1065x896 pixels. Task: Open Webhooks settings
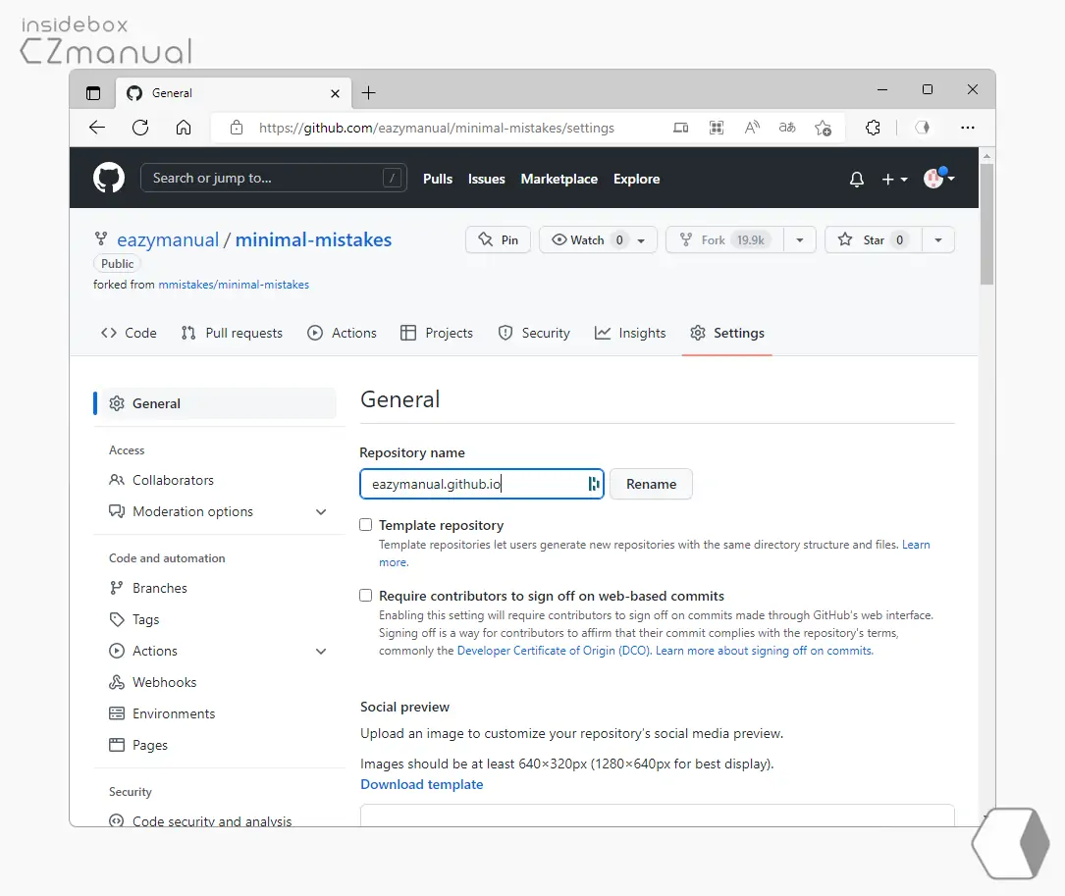164,682
